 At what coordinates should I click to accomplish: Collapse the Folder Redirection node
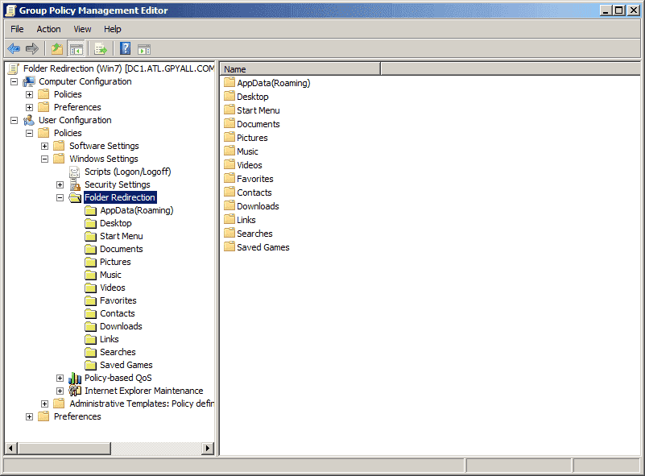click(x=60, y=198)
